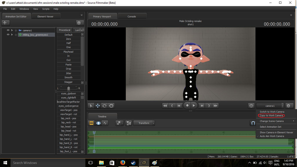Open the Windows menu
This screenshot has width=297, height=167.
click(24, 9)
